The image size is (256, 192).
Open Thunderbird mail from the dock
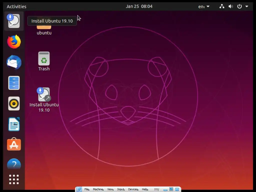(x=14, y=62)
